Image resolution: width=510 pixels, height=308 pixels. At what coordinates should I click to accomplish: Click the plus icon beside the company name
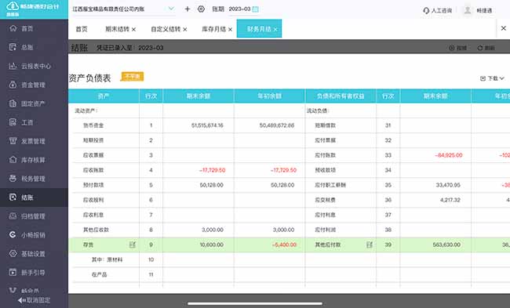click(187, 9)
